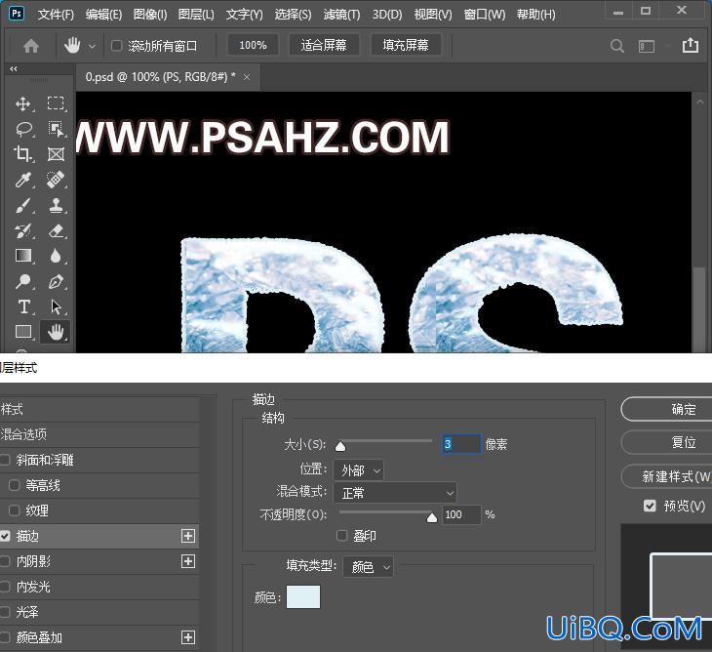Click the 大小 size input field
This screenshot has height=652, width=712.
(x=461, y=444)
